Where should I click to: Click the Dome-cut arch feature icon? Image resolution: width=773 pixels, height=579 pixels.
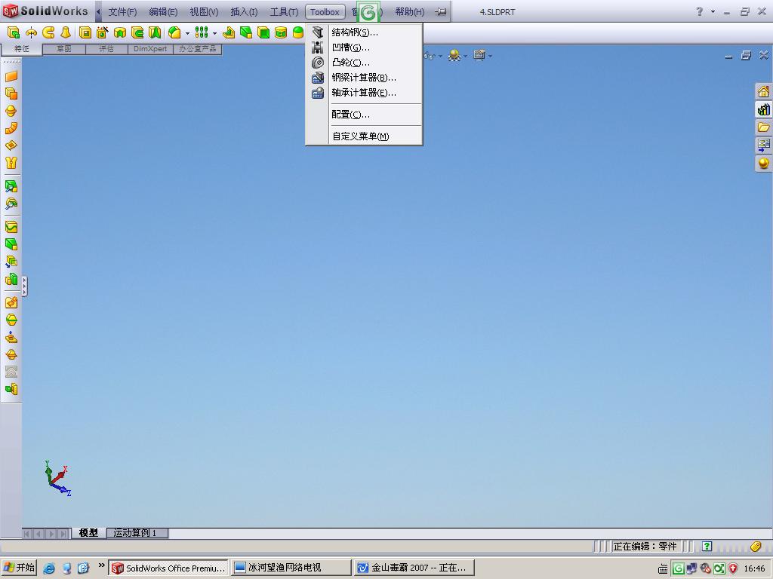point(120,33)
